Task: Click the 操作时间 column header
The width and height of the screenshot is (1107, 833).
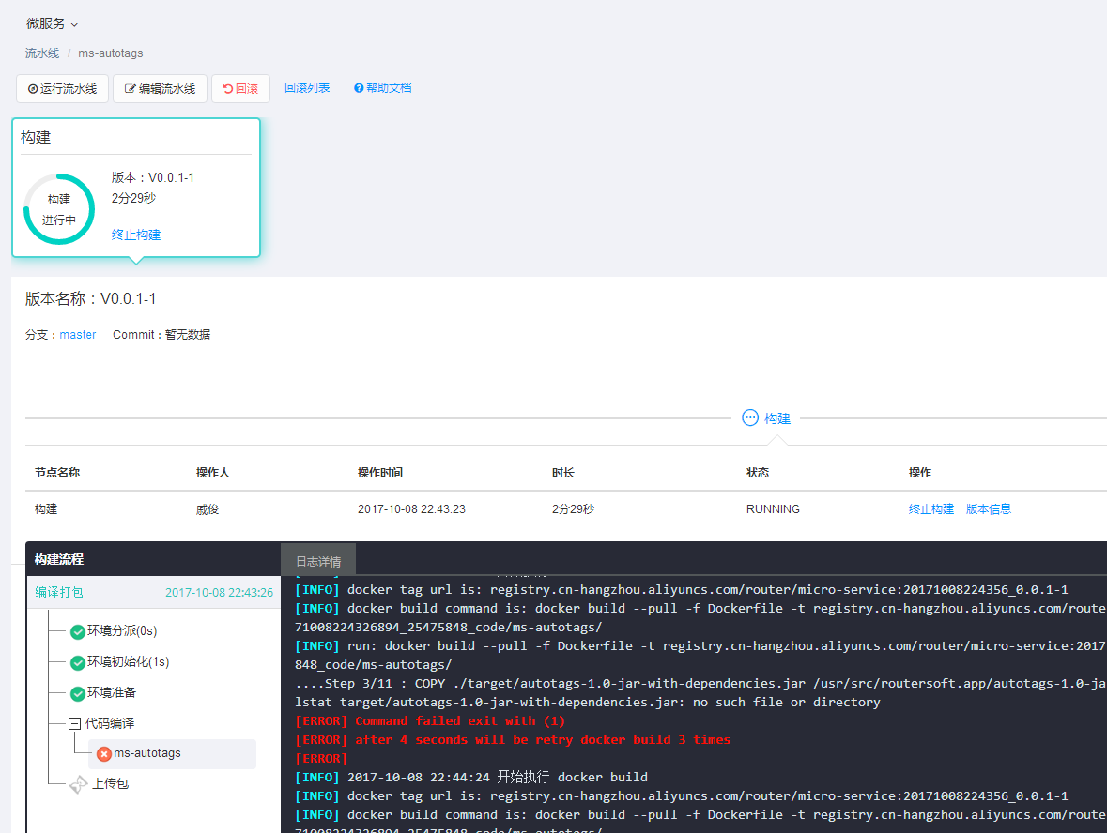Action: [380, 473]
